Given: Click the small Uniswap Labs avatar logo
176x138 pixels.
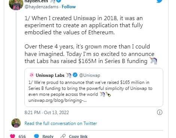Looking at the screenshot, I should click(x=31, y=75).
